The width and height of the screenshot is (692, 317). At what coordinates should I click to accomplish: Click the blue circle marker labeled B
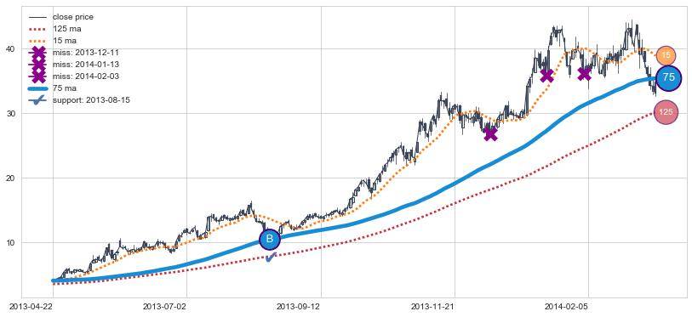pyautogui.click(x=270, y=240)
